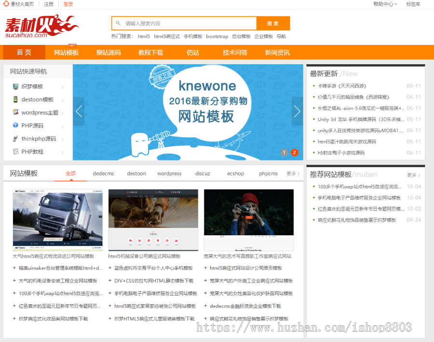The width and height of the screenshot is (434, 342).
Task: Select the PHP源码 globe icon
Action: [16, 126]
